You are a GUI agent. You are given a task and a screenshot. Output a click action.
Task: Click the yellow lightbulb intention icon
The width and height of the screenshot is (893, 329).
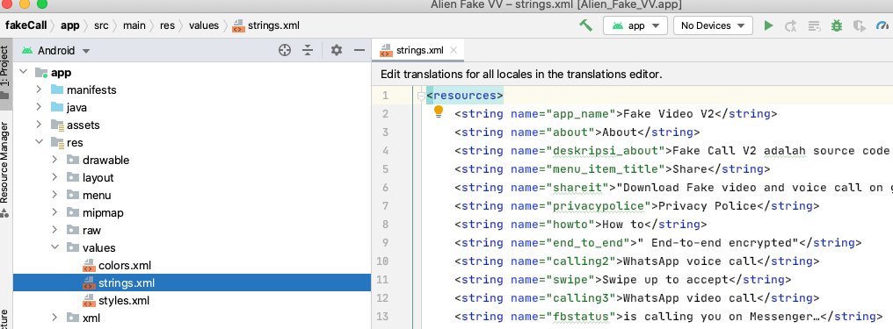tap(439, 112)
